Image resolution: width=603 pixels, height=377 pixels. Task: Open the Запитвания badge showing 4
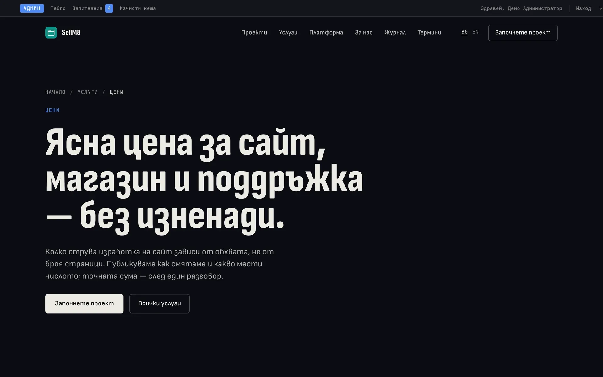click(109, 8)
